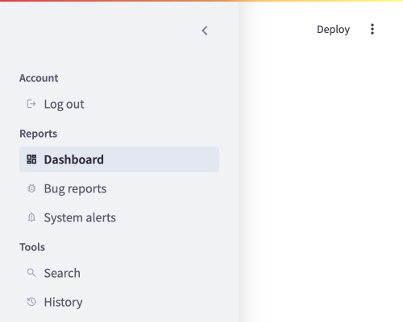Click the Deploy button
Viewport: 403px width, 322px height.
coord(333,29)
